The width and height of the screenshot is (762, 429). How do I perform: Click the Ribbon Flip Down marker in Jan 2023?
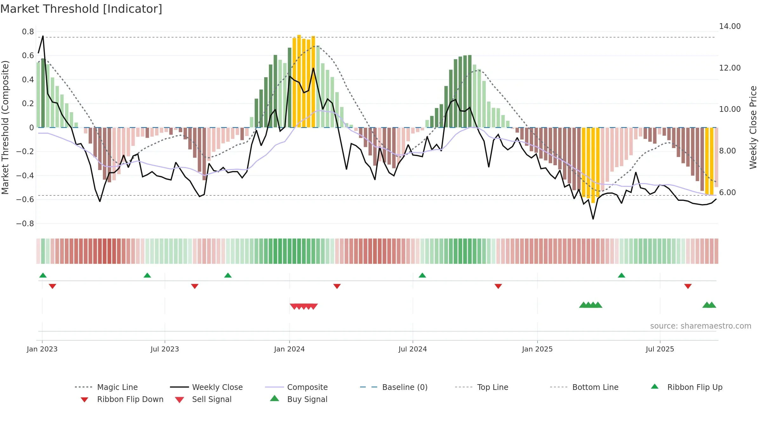coord(52,286)
